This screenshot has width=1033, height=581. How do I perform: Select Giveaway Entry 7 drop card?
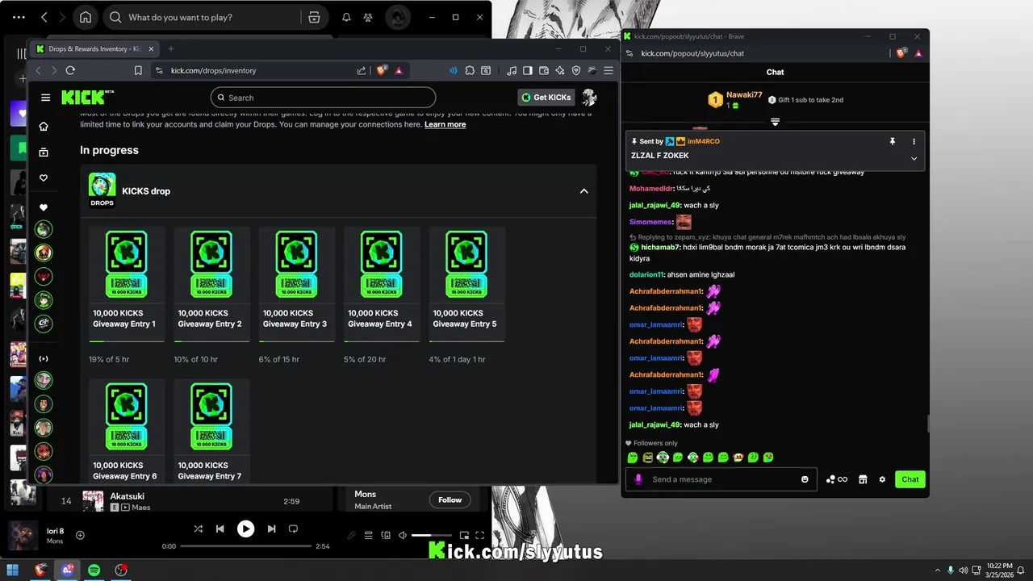coord(212,432)
